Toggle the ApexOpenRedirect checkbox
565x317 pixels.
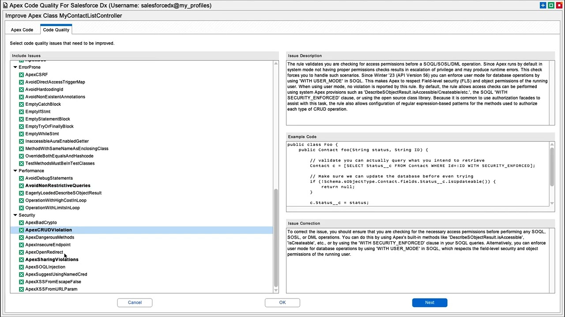[21, 252]
